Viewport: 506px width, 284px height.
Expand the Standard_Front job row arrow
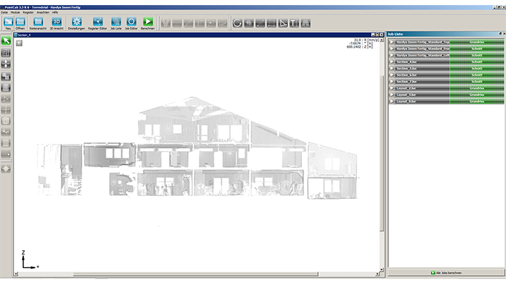point(392,49)
